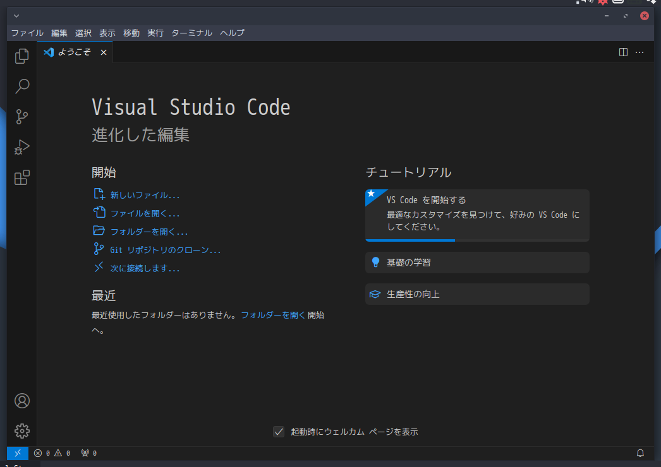661x467 pixels.
Task: Open the editor More Actions ellipsis
Action: pyautogui.click(x=640, y=52)
